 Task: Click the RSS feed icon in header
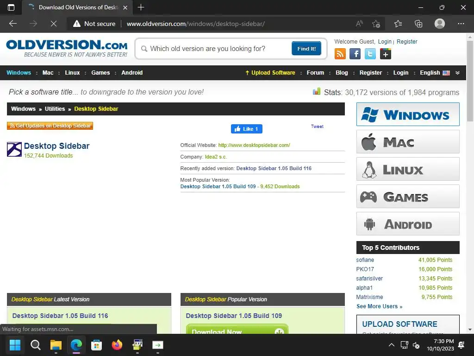pyautogui.click(x=340, y=54)
